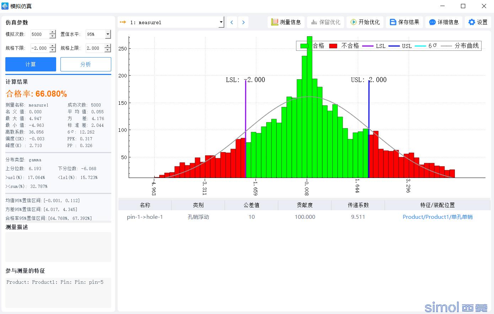
Task: Click the 模拟仿真 app icon in title bar
Action: point(5,6)
